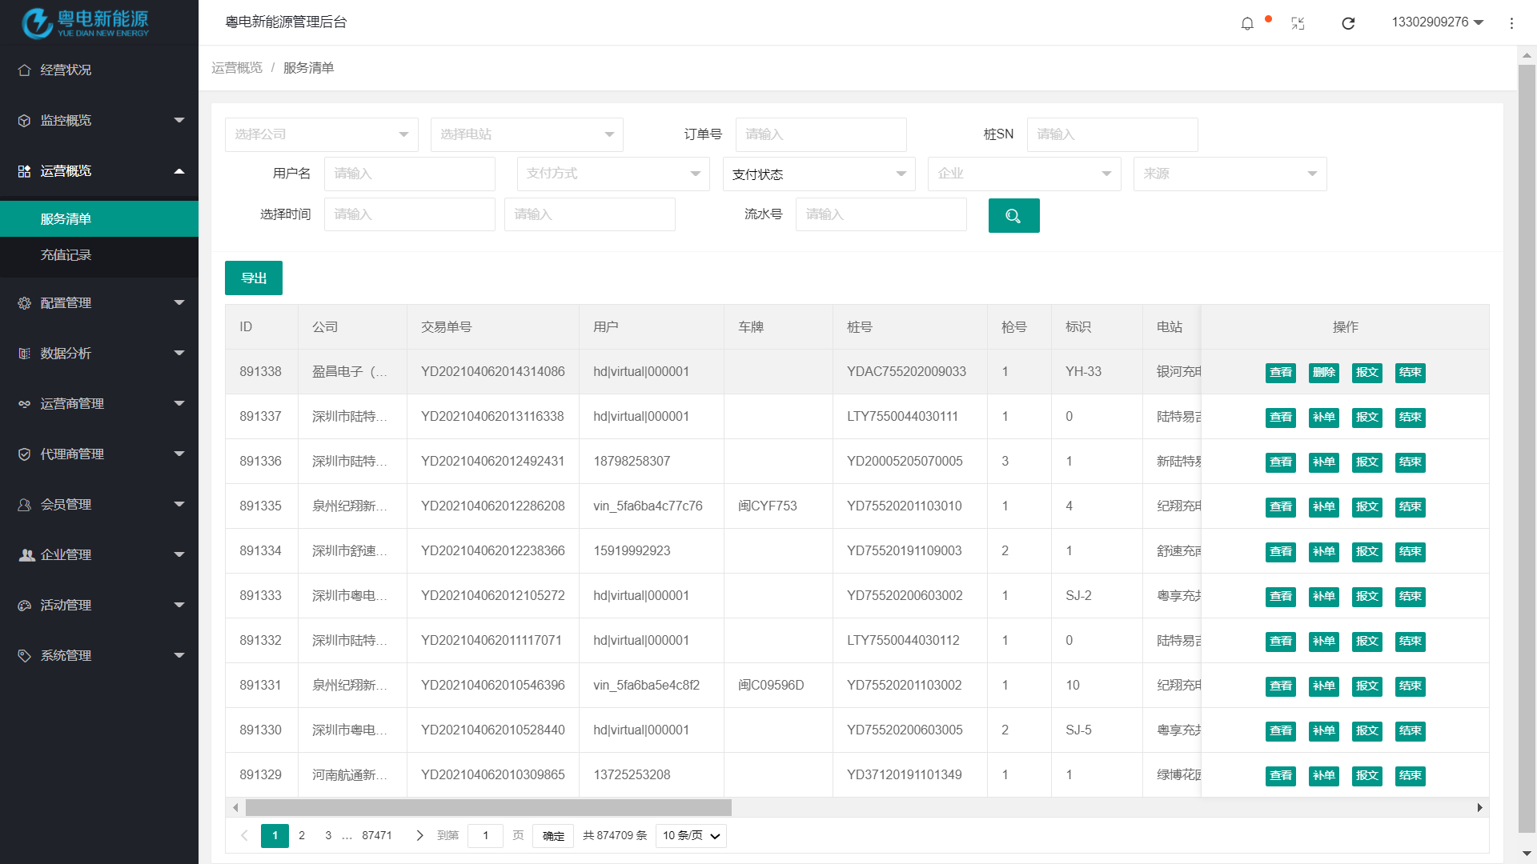Click the page refresh icon

coord(1348,23)
